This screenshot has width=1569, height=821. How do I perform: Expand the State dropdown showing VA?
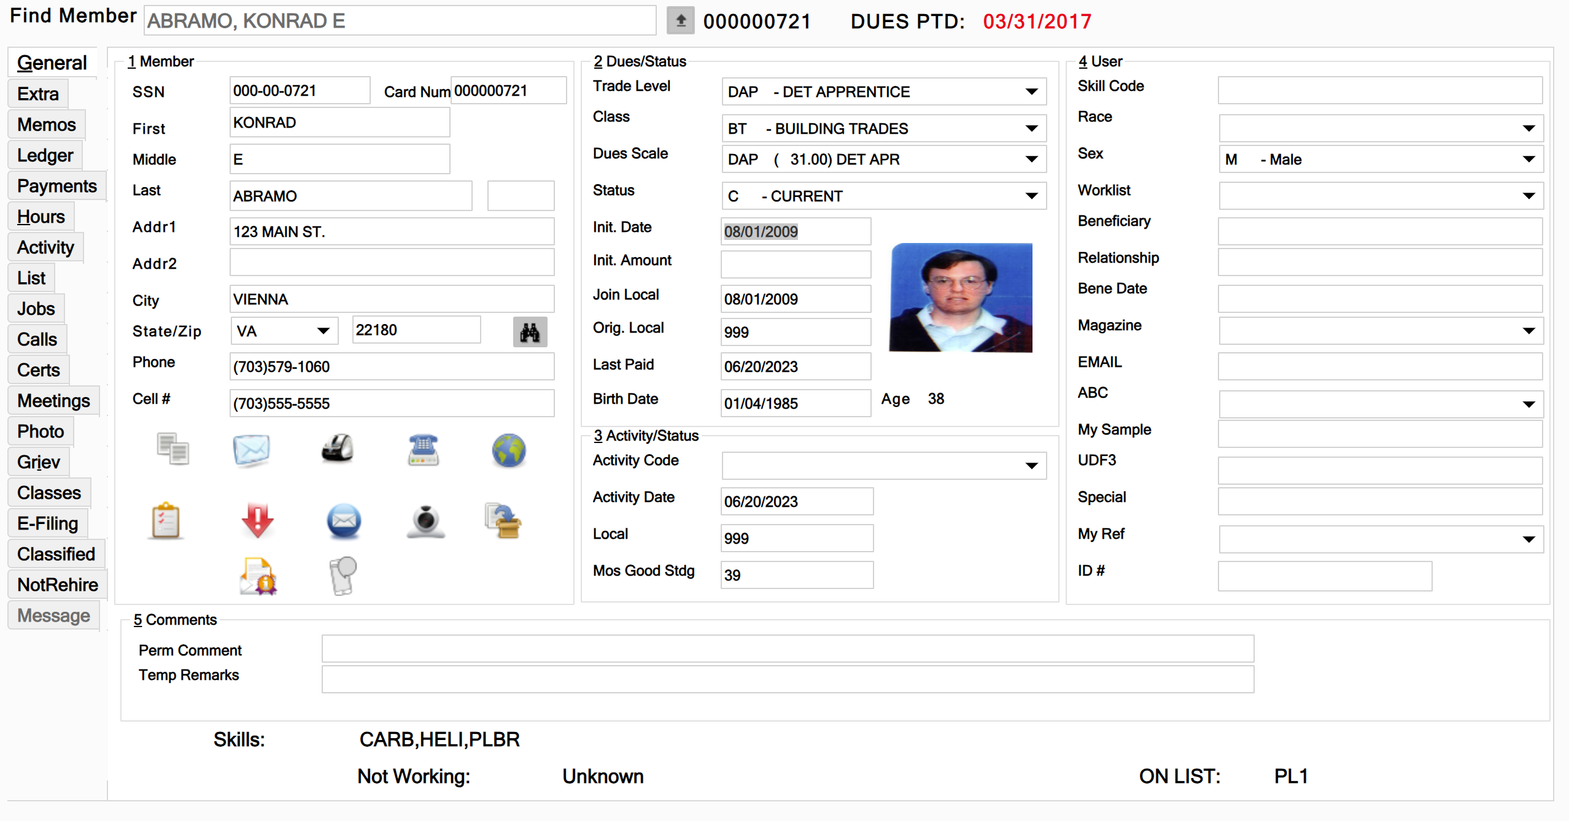pos(323,331)
